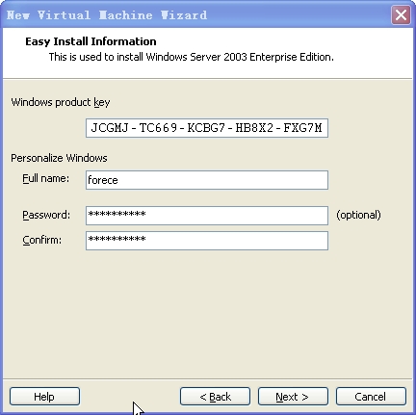Click the Personalize Windows group label

tap(59, 158)
